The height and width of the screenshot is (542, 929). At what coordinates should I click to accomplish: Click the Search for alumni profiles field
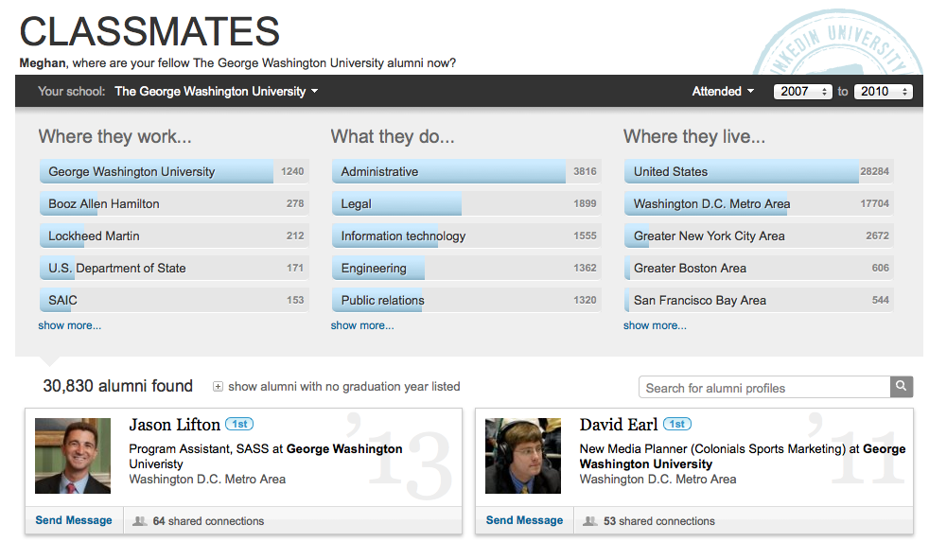coord(764,388)
